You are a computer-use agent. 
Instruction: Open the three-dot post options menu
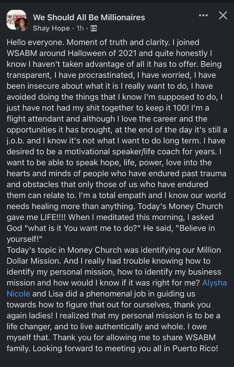pos(203,15)
